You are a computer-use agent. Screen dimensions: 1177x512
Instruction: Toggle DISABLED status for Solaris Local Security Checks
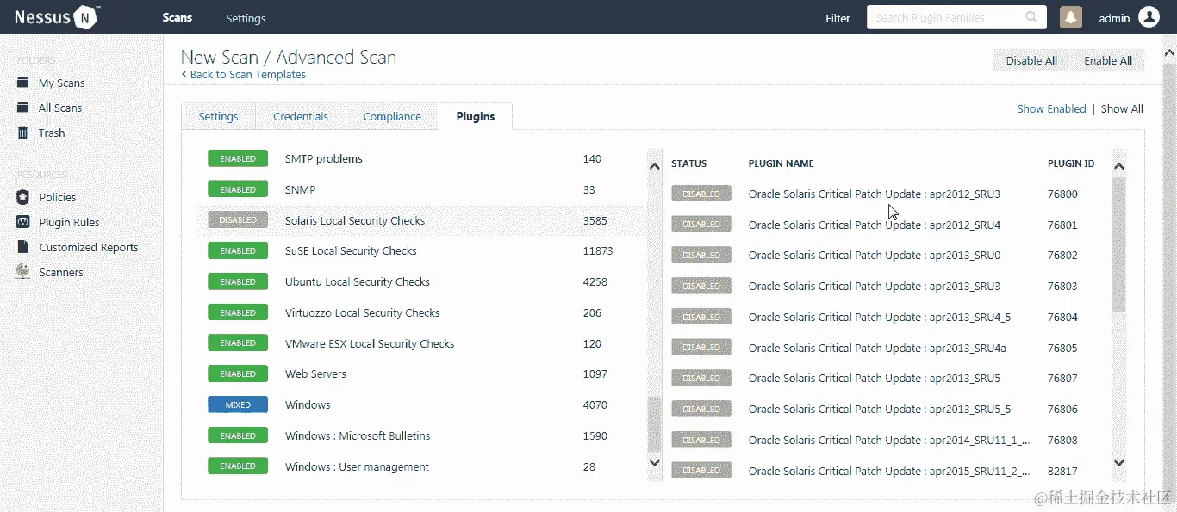pos(238,220)
